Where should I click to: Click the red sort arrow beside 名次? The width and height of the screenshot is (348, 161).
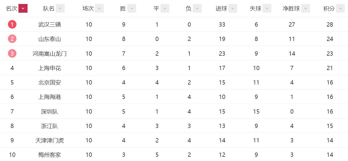[23, 8]
